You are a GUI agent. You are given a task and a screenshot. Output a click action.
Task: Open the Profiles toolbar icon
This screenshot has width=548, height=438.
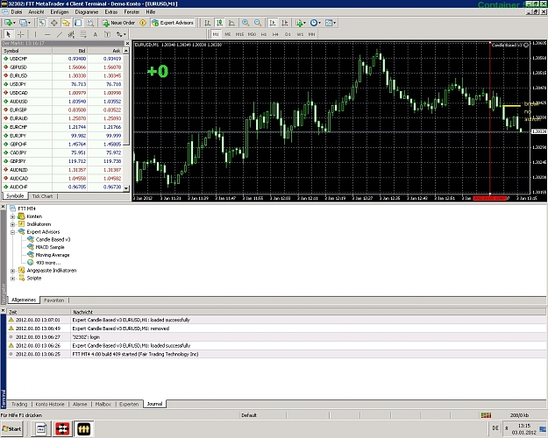pyautogui.click(x=25, y=23)
